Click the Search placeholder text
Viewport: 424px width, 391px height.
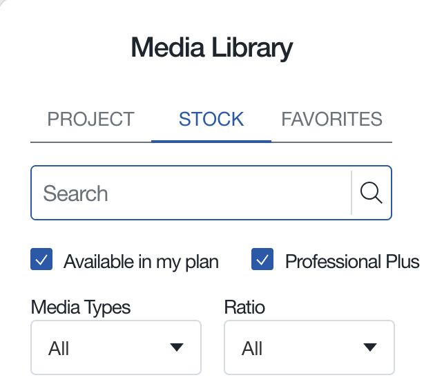pyautogui.click(x=76, y=193)
